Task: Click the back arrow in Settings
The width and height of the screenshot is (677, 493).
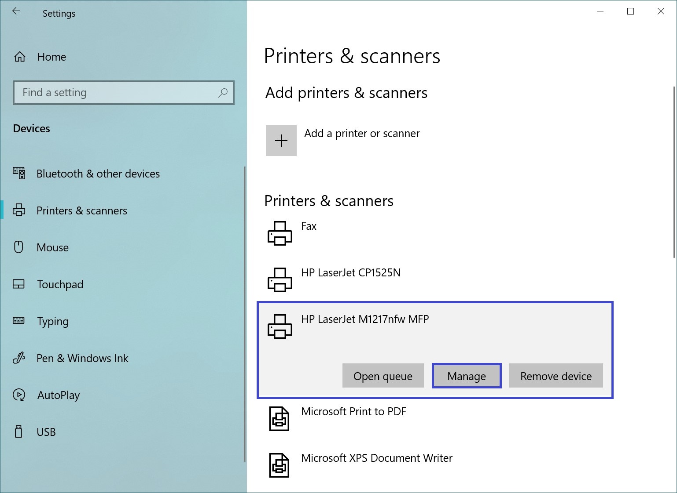Action: point(16,11)
